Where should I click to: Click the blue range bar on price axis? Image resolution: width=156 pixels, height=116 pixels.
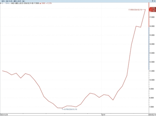pyautogui.click(x=149, y=48)
